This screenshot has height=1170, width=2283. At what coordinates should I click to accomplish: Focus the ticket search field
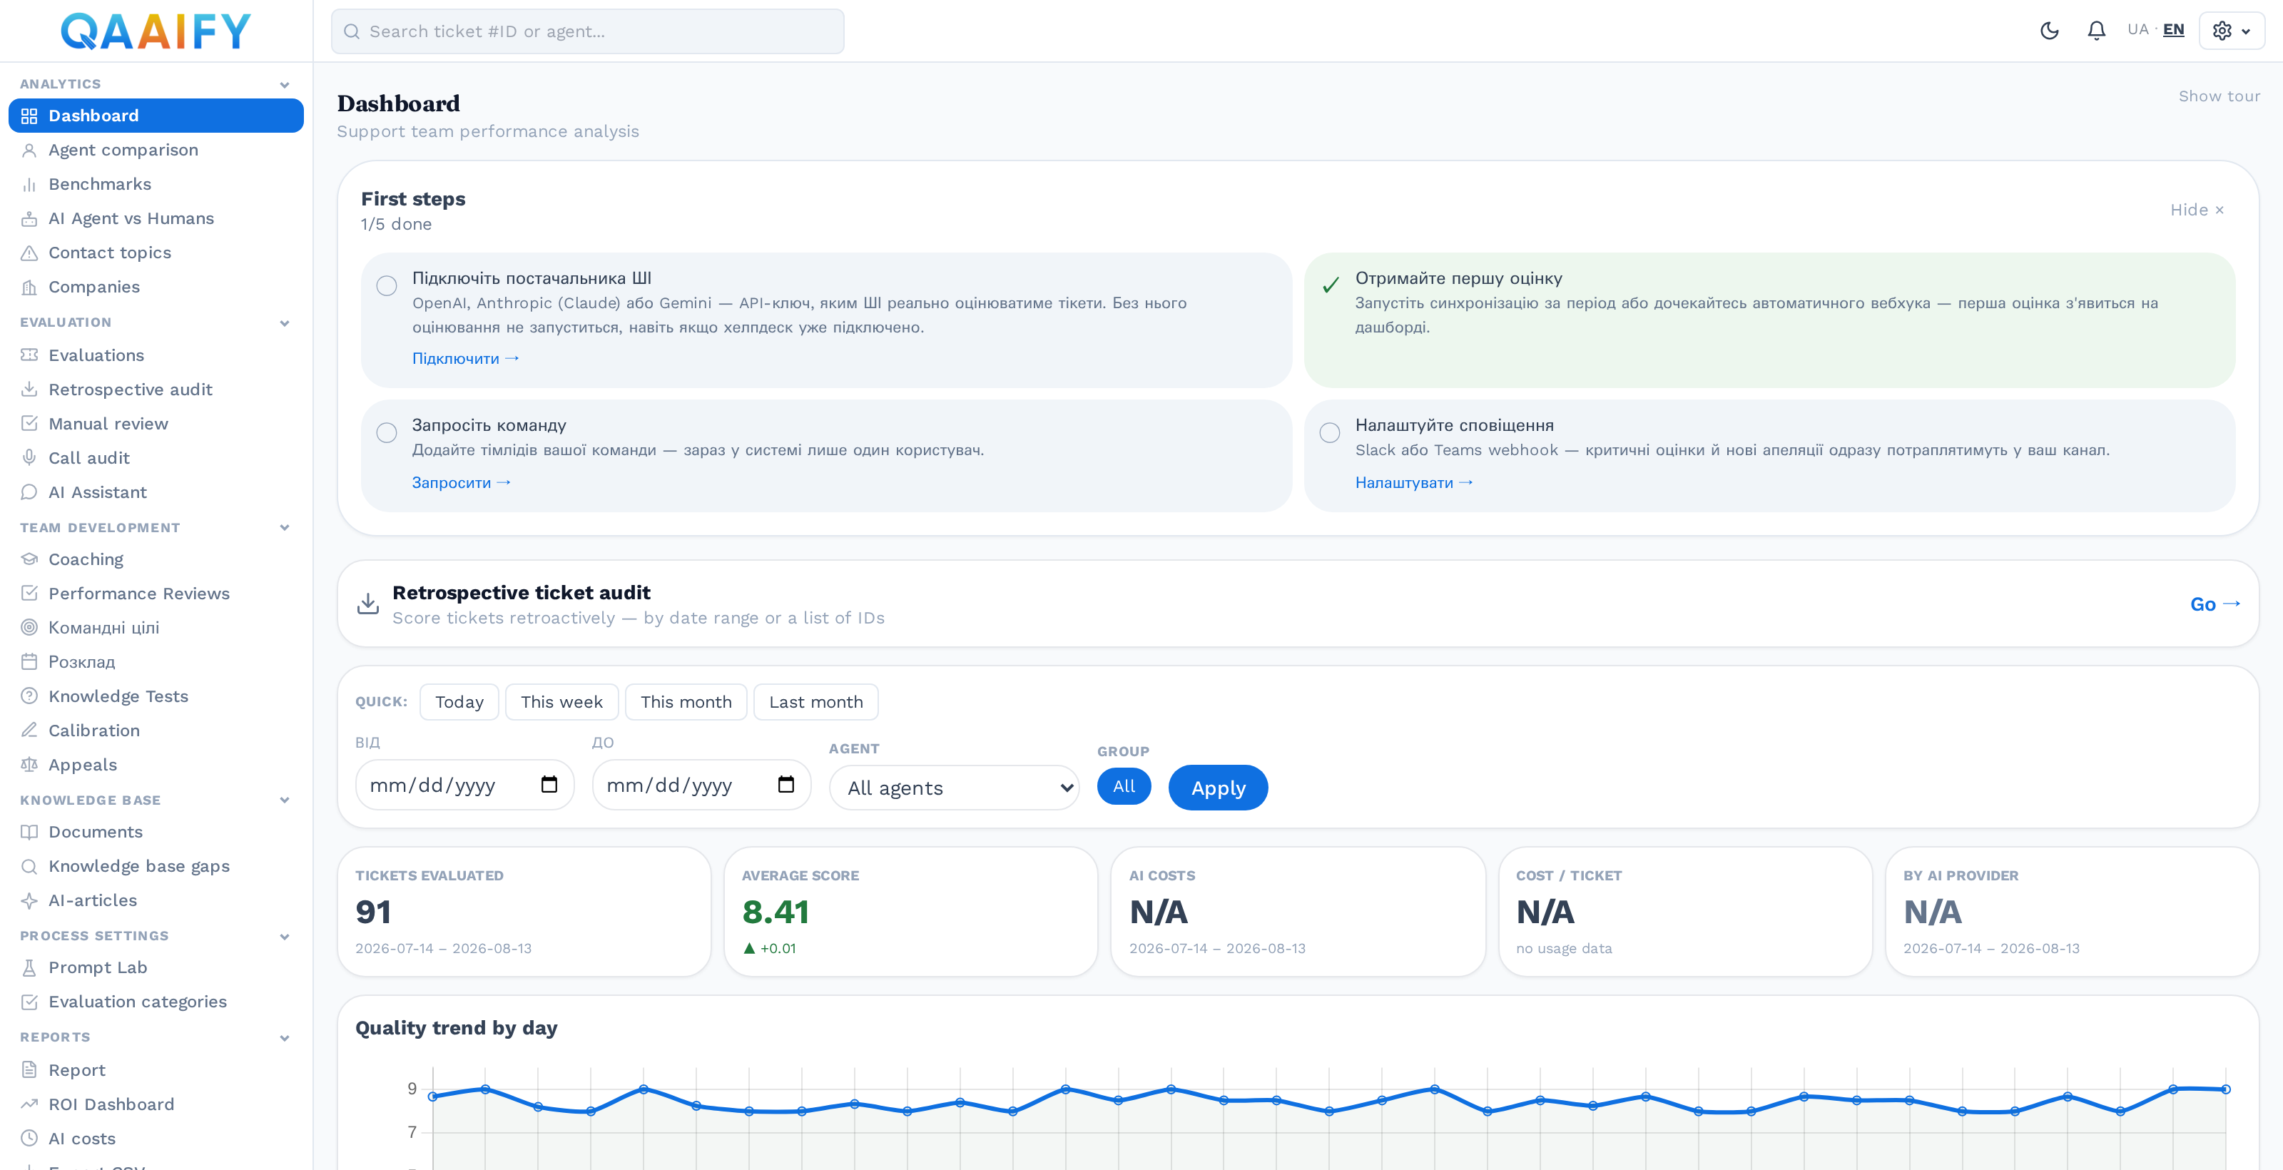588,31
